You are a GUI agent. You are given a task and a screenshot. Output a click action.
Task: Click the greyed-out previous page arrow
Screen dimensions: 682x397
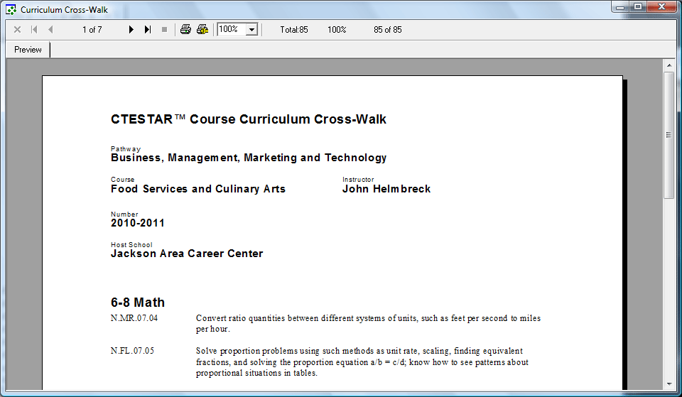pyautogui.click(x=50, y=30)
